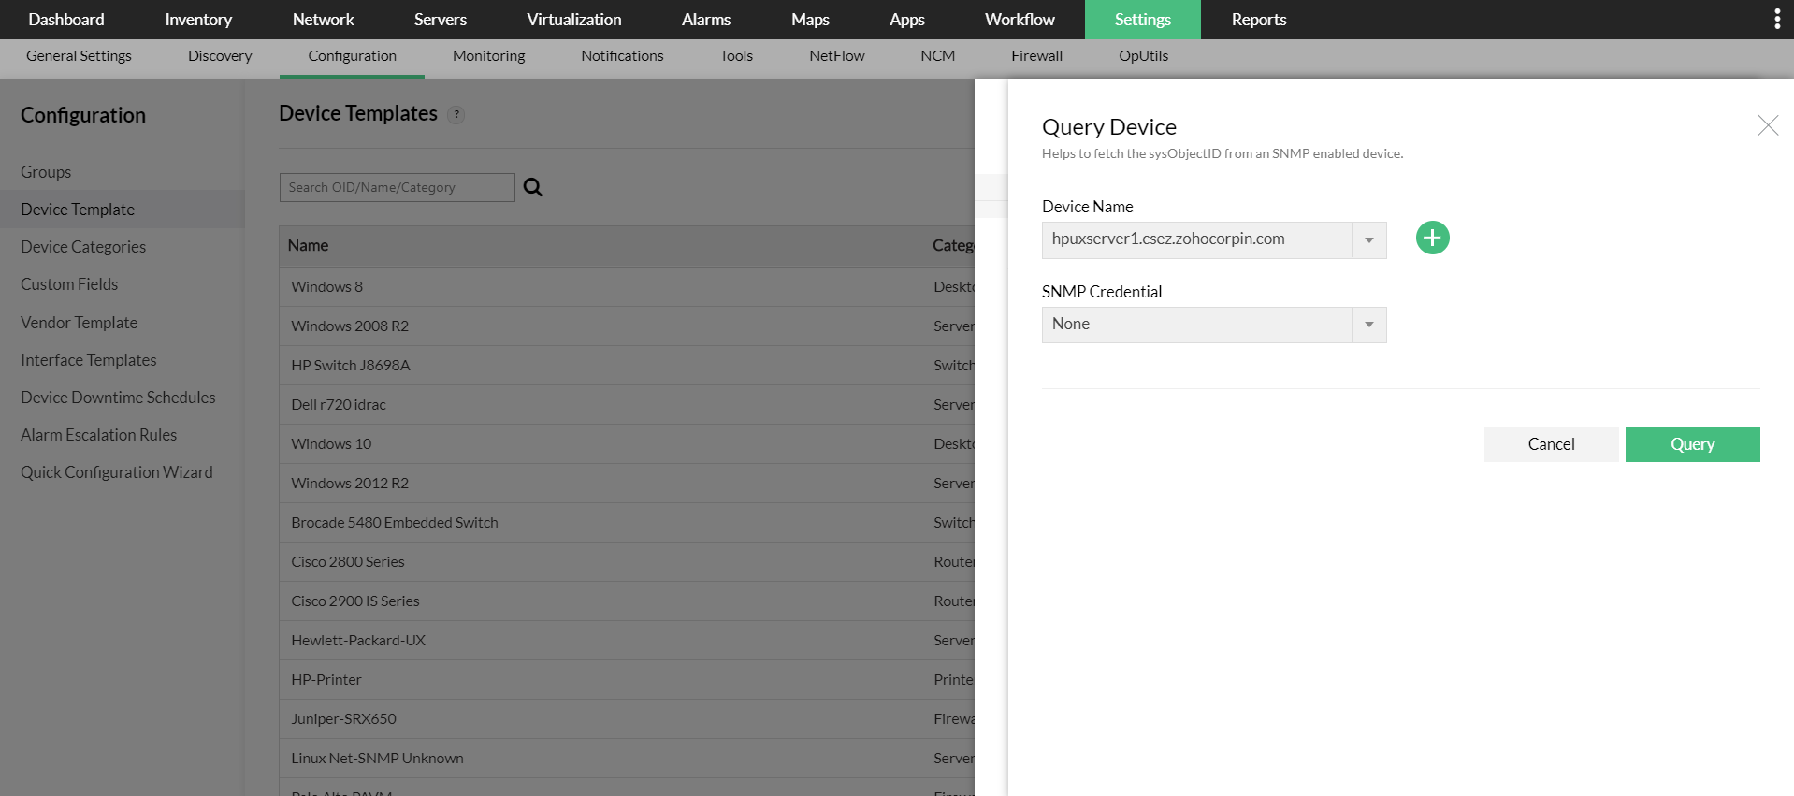Open the Discovery settings subtab
Image resolution: width=1794 pixels, height=796 pixels.
(220, 56)
